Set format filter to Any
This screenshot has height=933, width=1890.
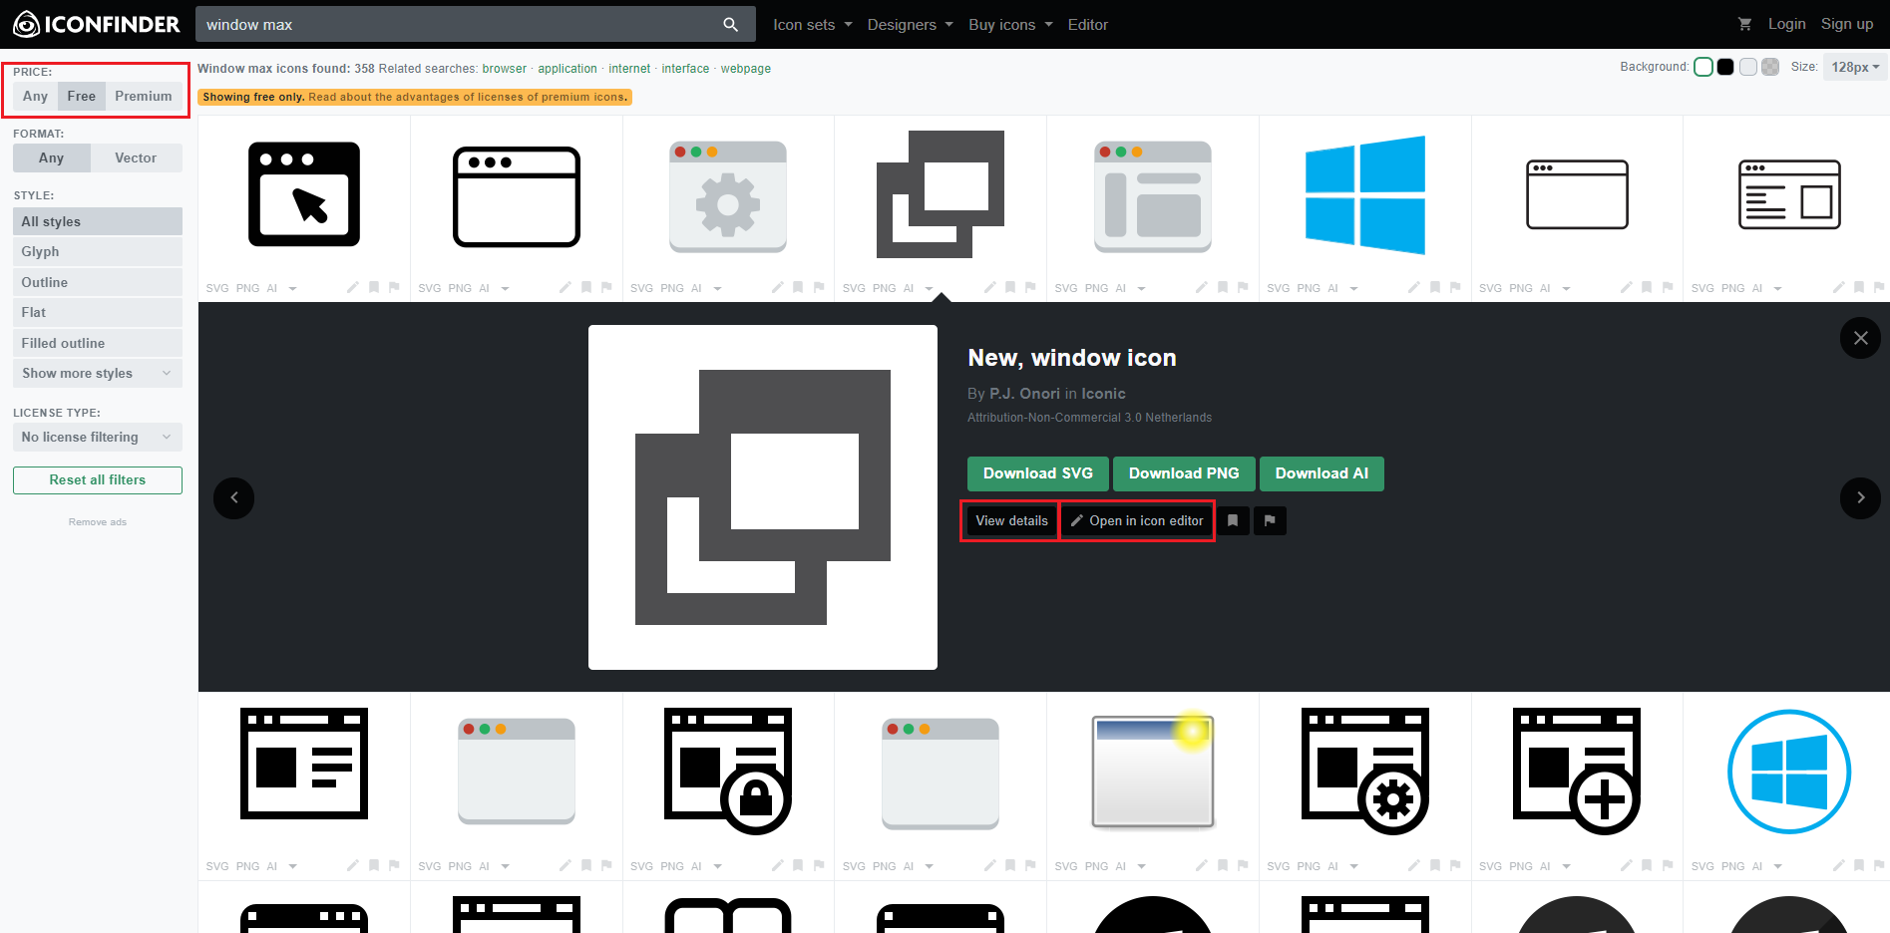(x=51, y=157)
